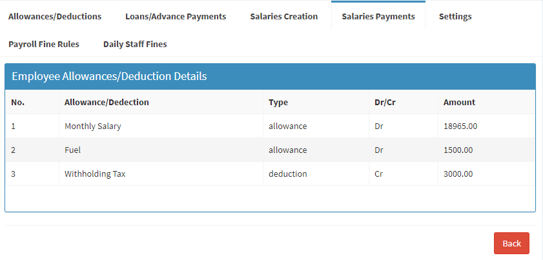Click the red Back button
The height and width of the screenshot is (260, 543).
click(x=511, y=243)
